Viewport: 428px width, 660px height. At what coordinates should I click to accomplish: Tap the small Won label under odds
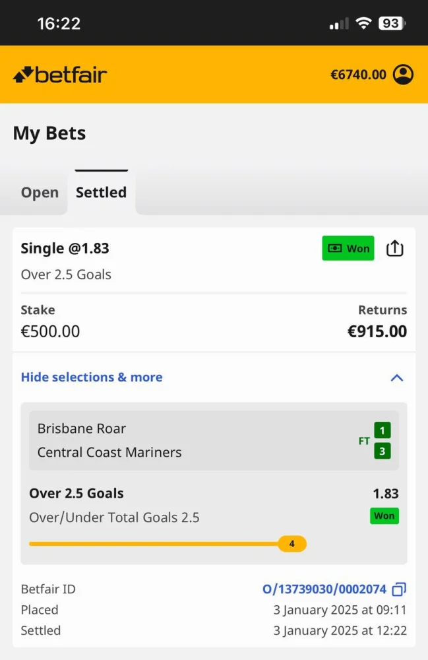(x=384, y=516)
